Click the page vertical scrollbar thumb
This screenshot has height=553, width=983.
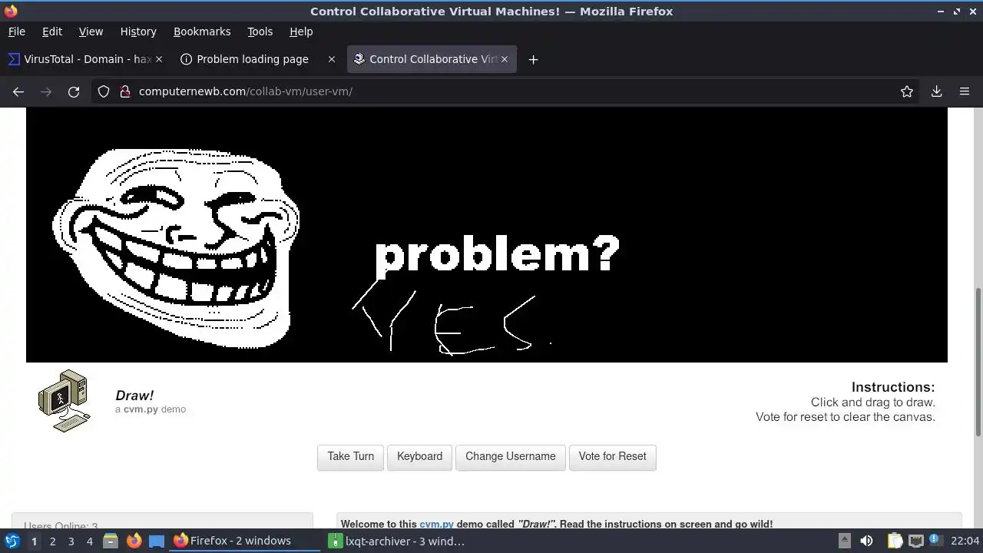pyautogui.click(x=978, y=361)
